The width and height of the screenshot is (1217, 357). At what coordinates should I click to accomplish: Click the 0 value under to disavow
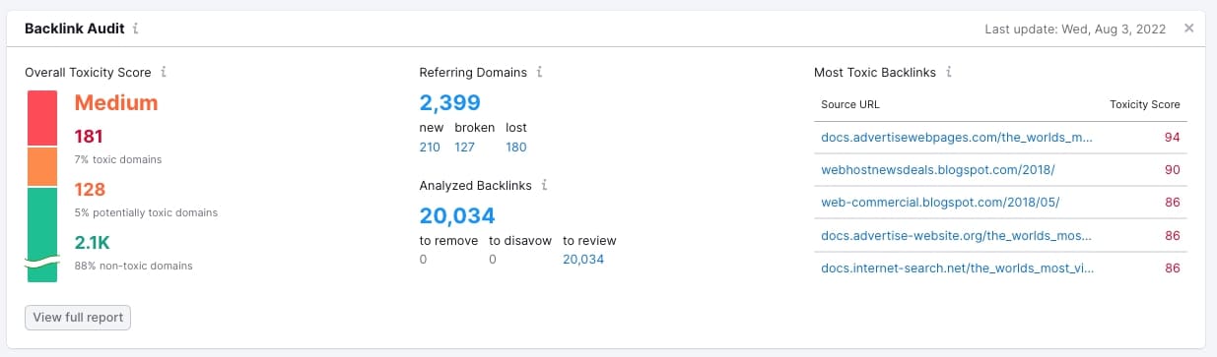click(x=493, y=260)
